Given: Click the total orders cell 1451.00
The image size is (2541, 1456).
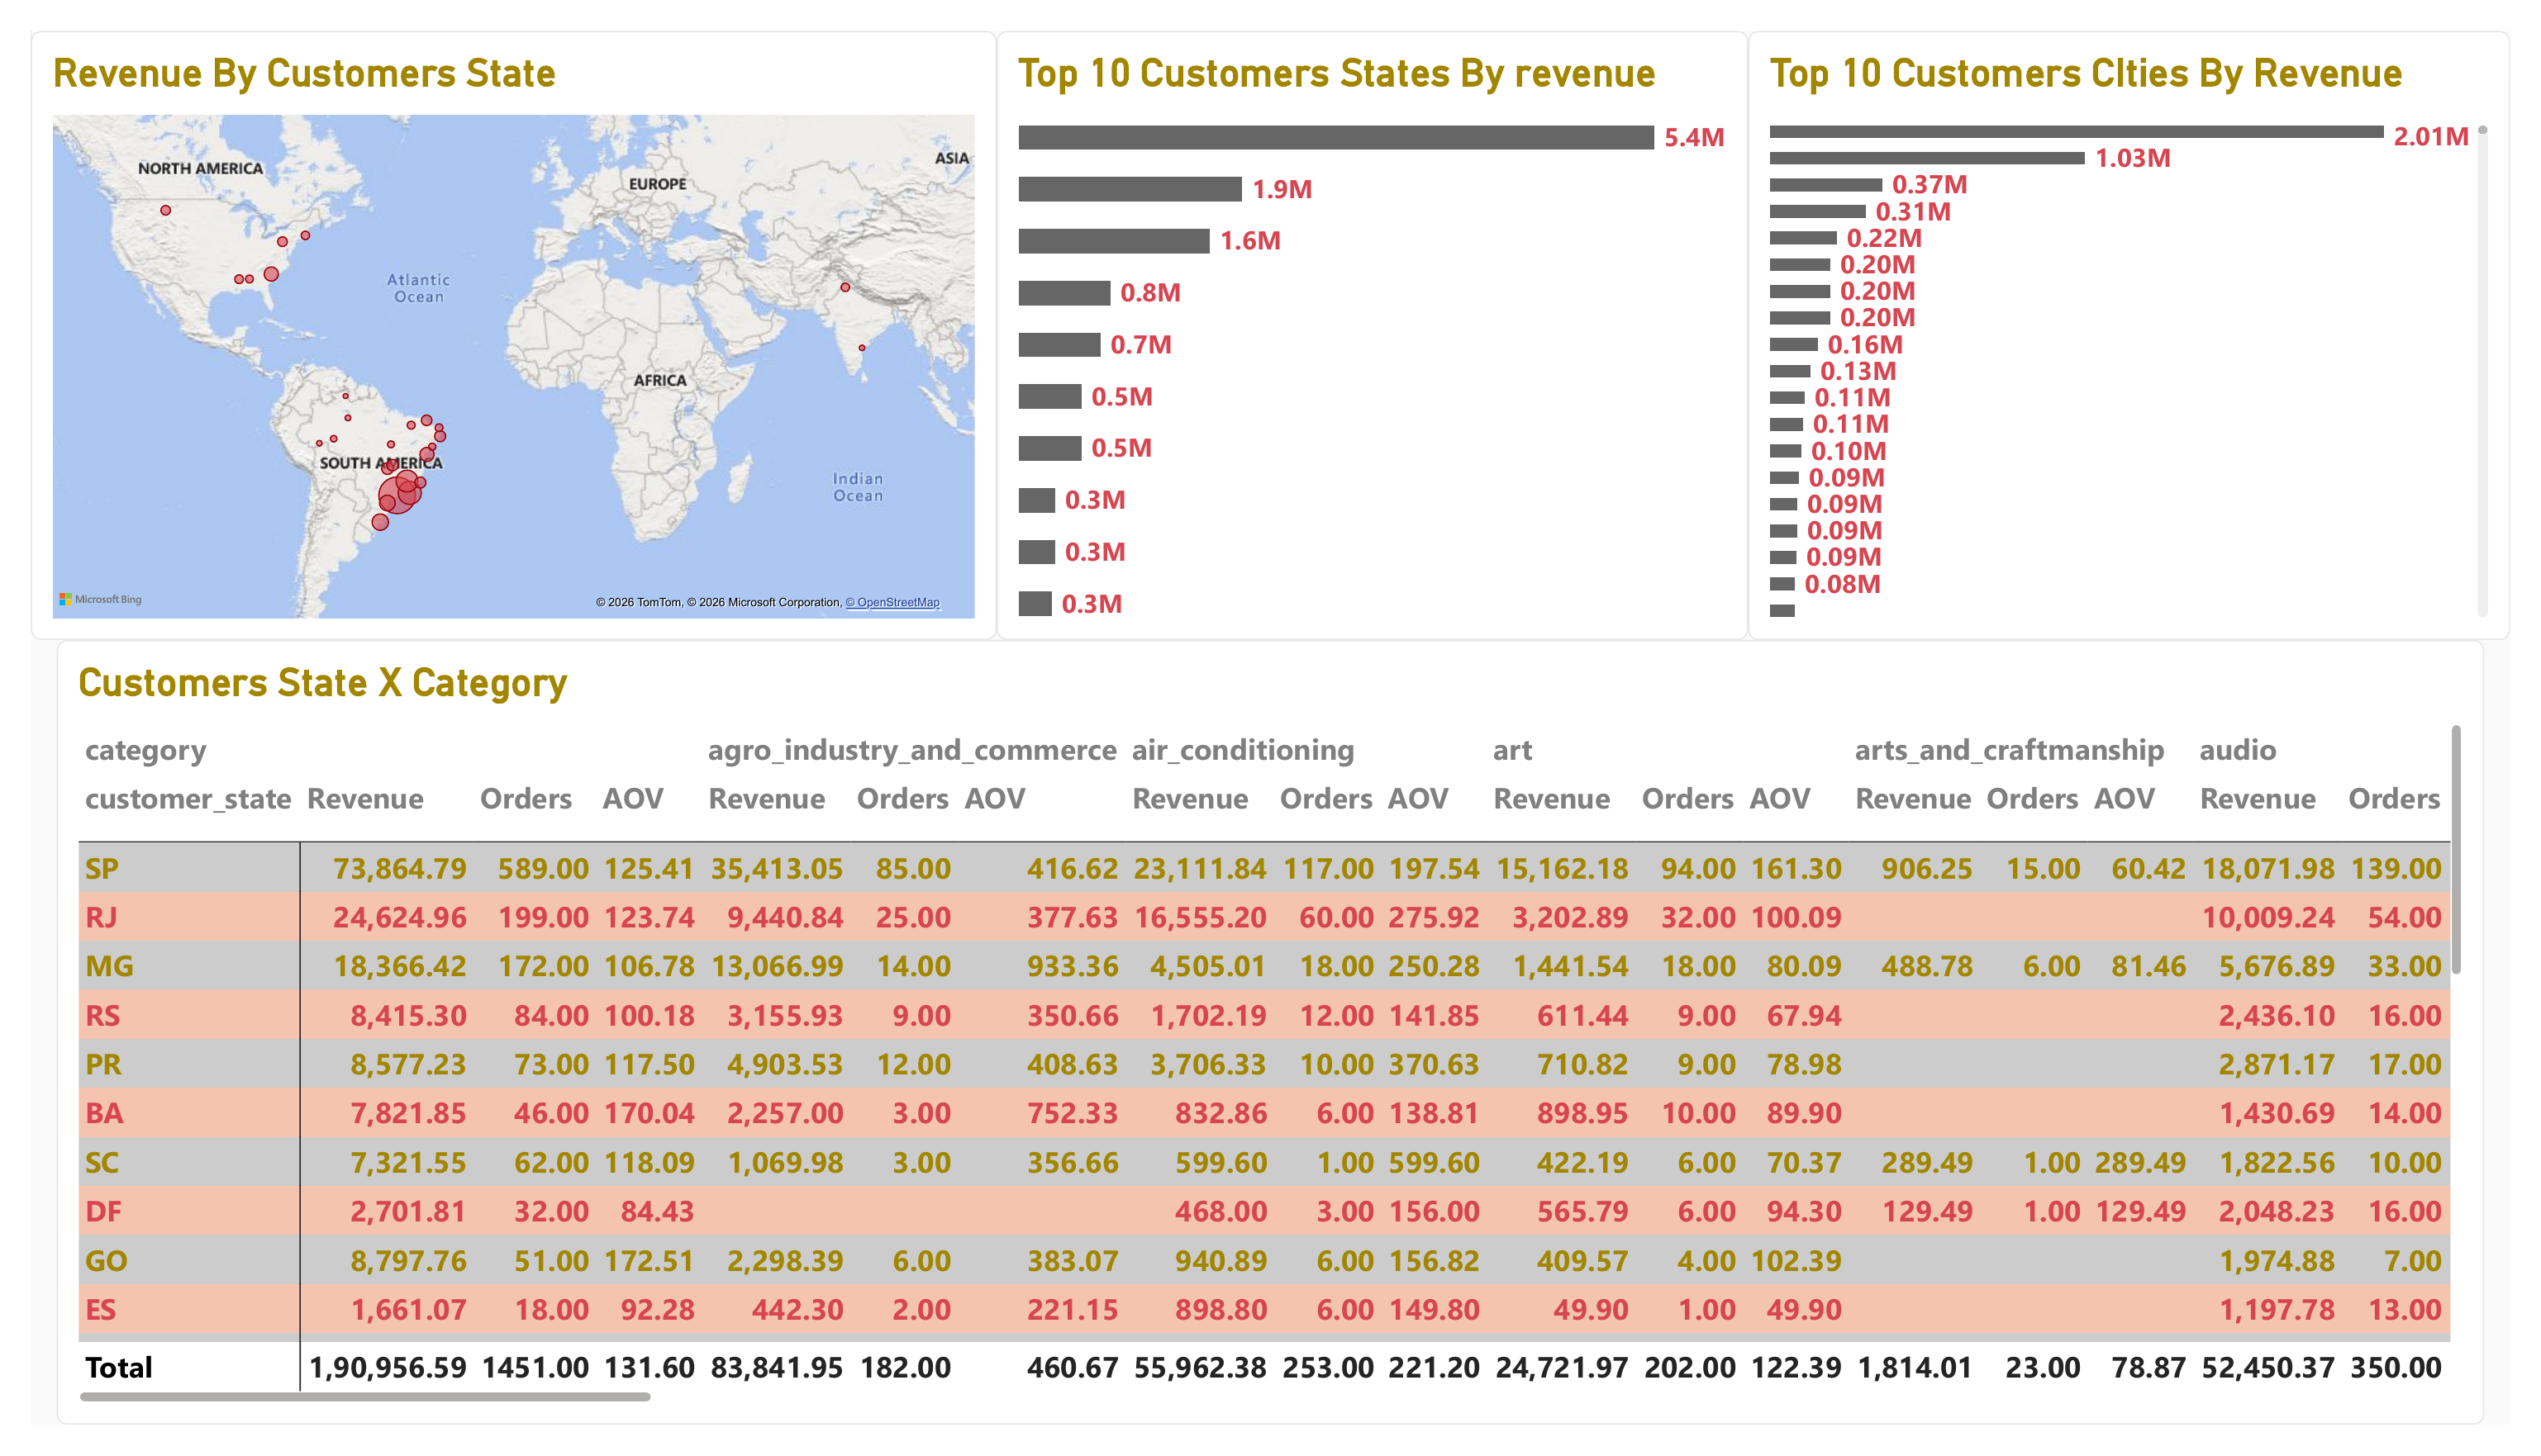Looking at the screenshot, I should [535, 1367].
